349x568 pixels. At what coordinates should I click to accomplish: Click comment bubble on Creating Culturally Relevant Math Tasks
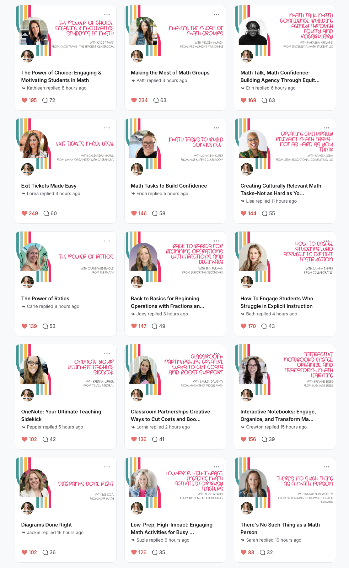[x=265, y=213]
